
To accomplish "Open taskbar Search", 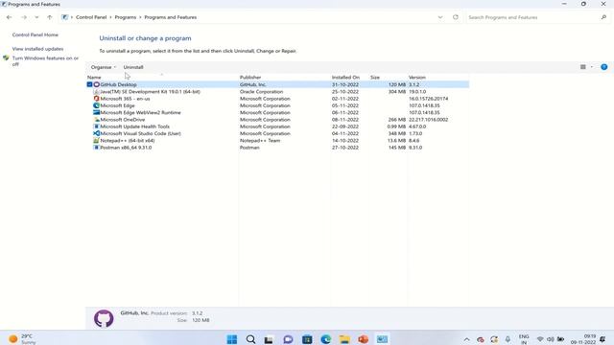I will pyautogui.click(x=250, y=339).
